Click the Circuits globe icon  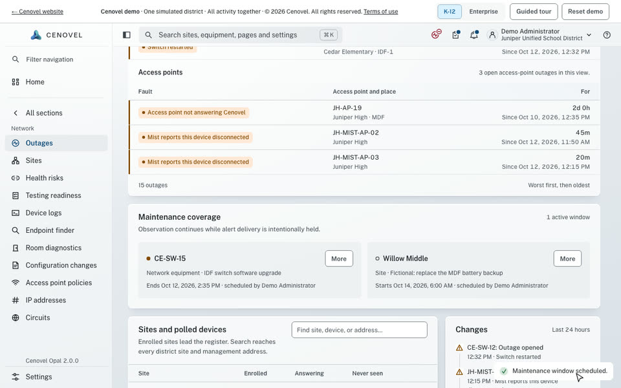pos(16,318)
